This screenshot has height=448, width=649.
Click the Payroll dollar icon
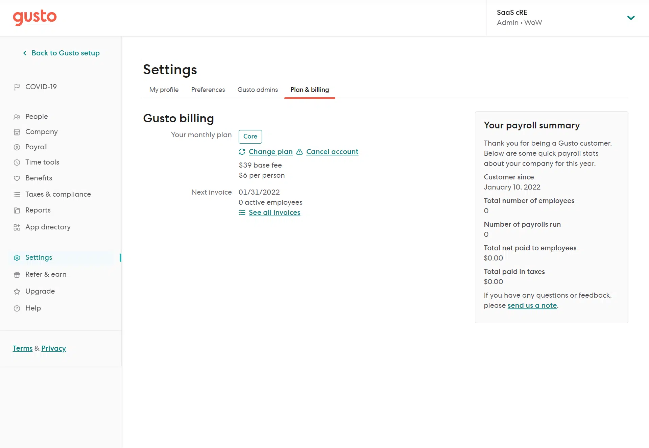(x=17, y=147)
